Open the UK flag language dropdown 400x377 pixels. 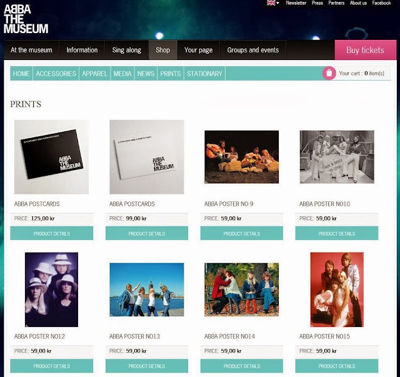click(273, 3)
